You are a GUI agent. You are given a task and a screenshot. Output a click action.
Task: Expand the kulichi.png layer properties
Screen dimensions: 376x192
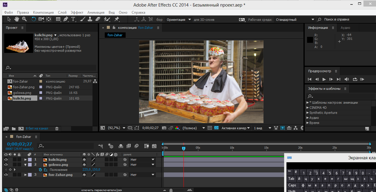(26, 160)
